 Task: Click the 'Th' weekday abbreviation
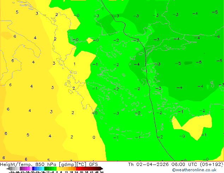click(131, 165)
